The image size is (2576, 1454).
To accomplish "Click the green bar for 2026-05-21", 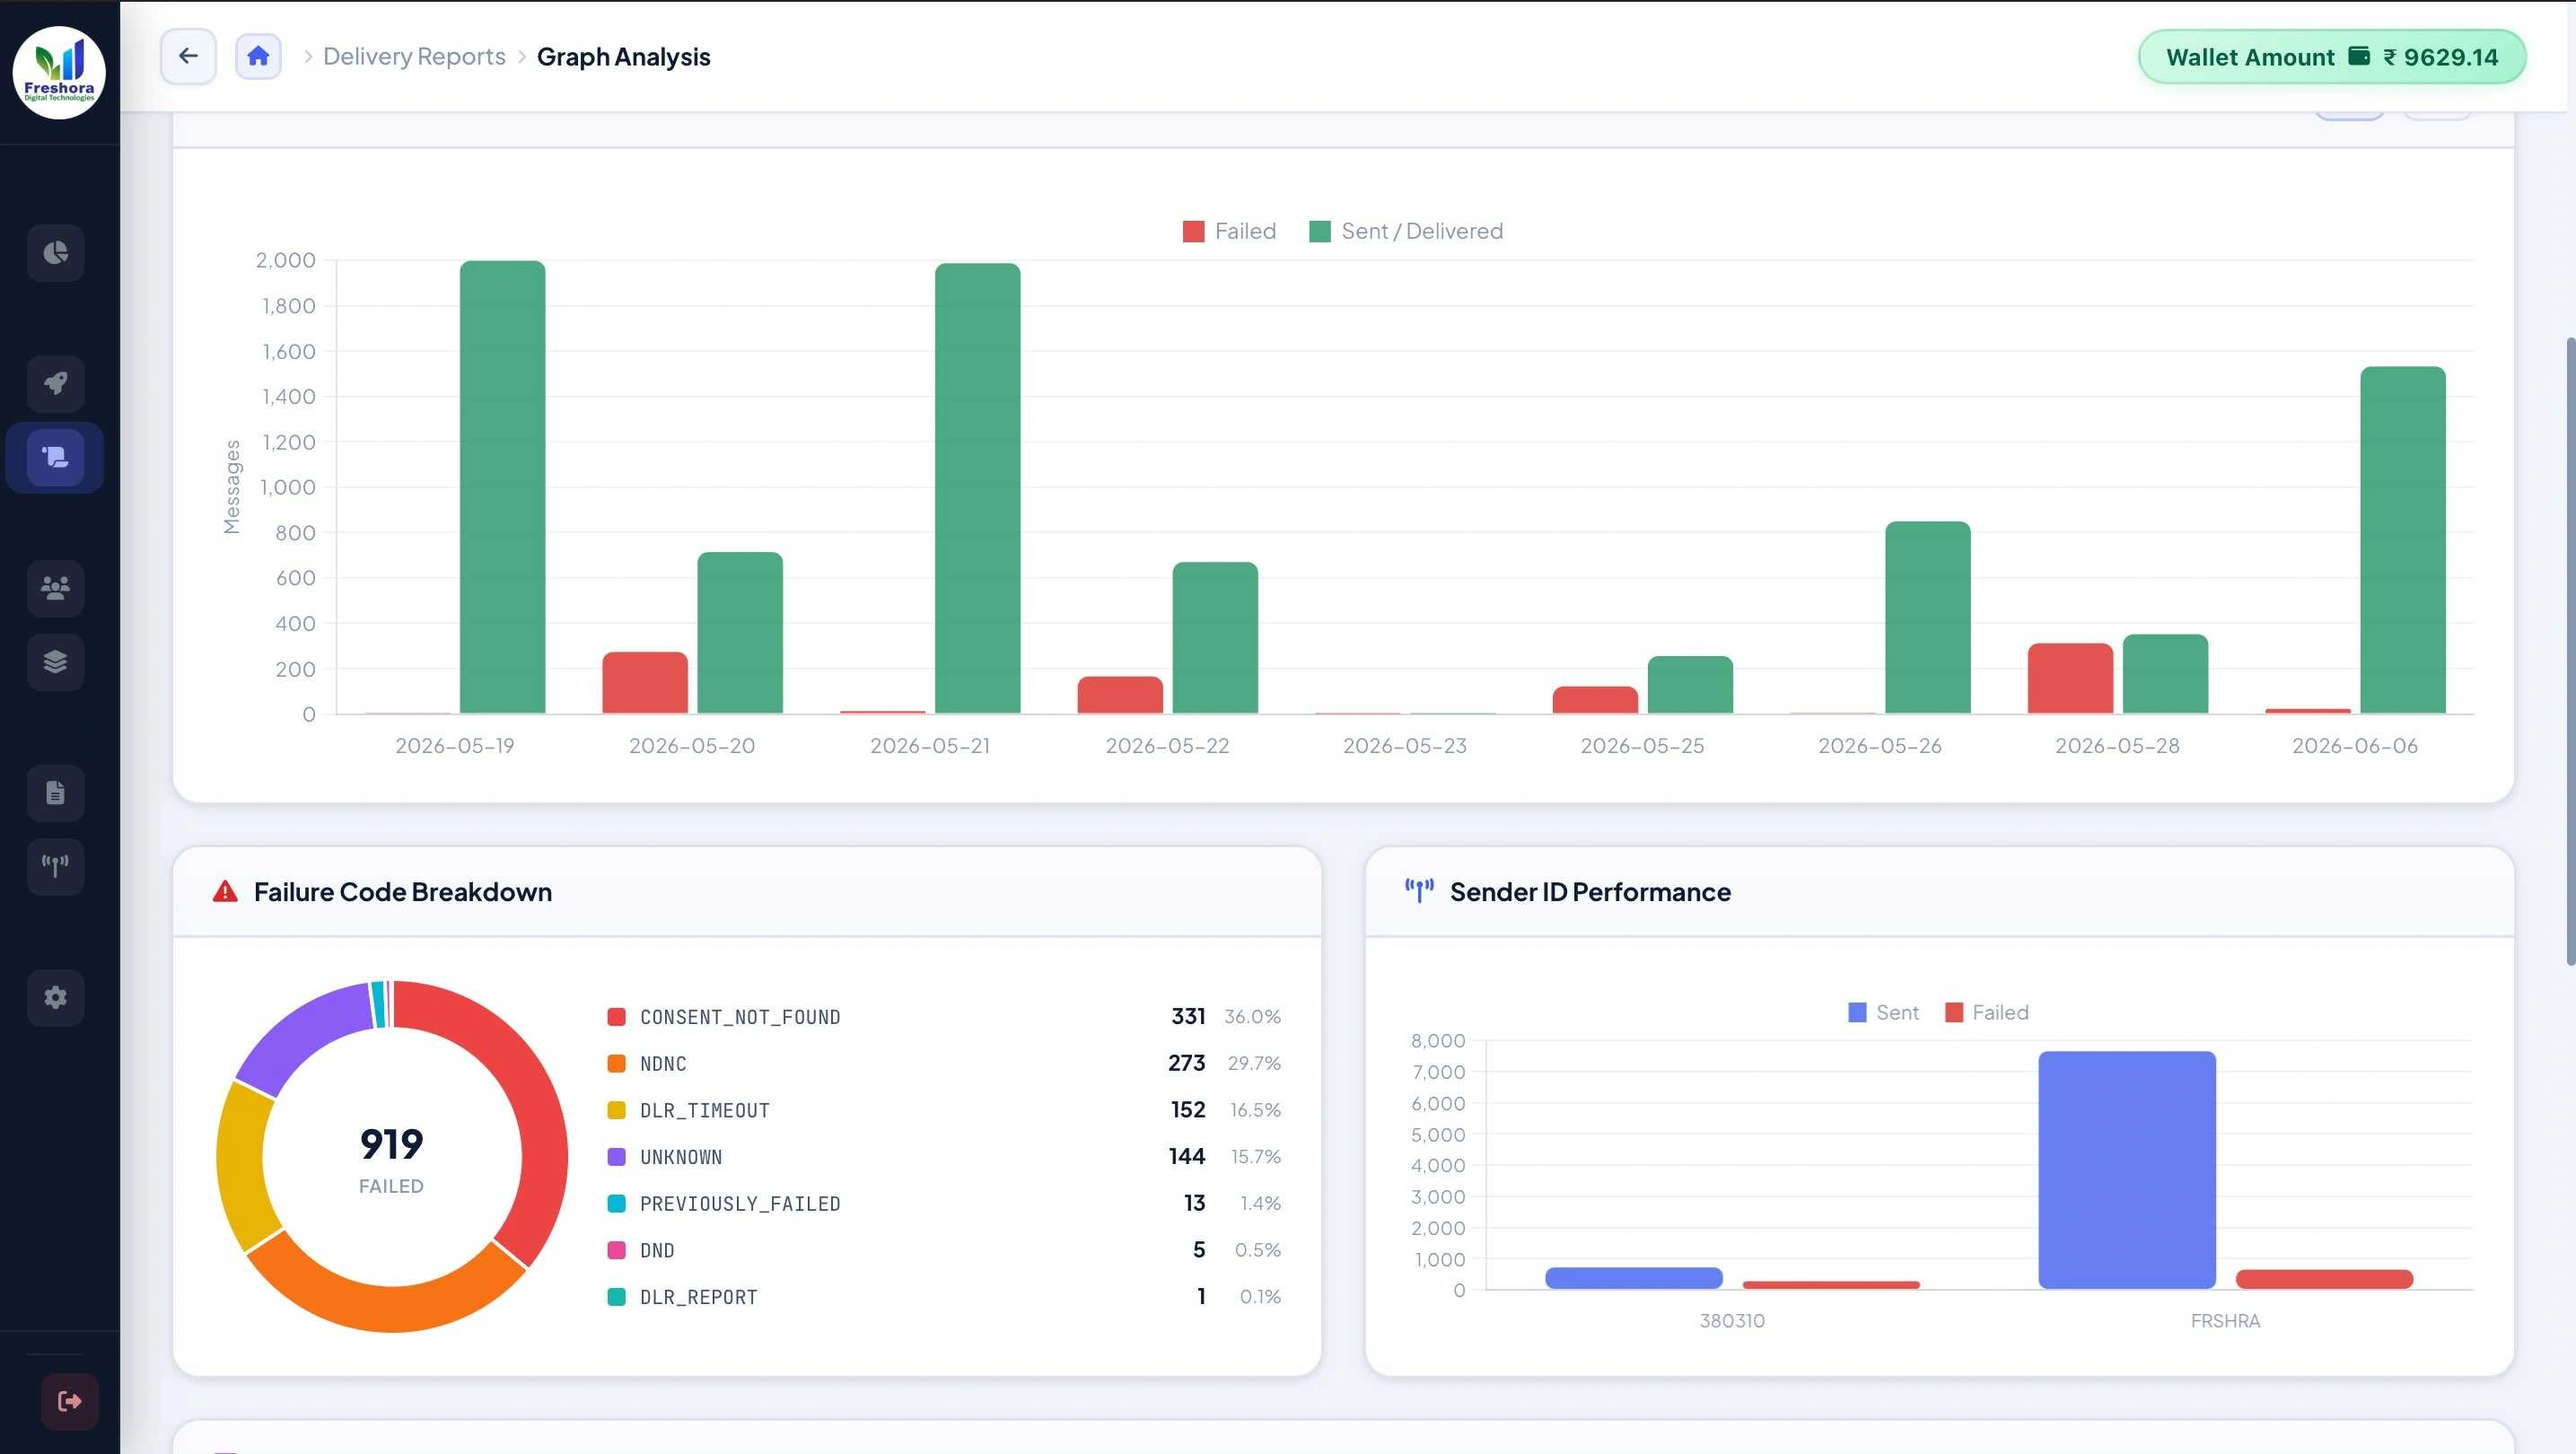I will coord(978,488).
